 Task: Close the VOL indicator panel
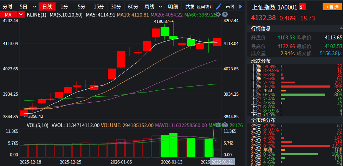[x=231, y=125]
